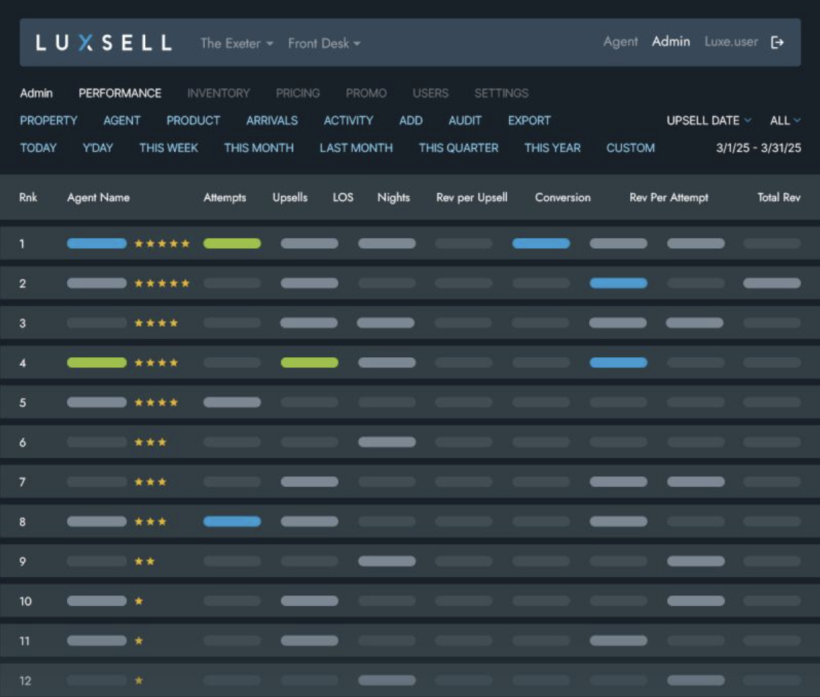Click the three-star rating in rank 6 row
This screenshot has height=697, width=820.
151,442
